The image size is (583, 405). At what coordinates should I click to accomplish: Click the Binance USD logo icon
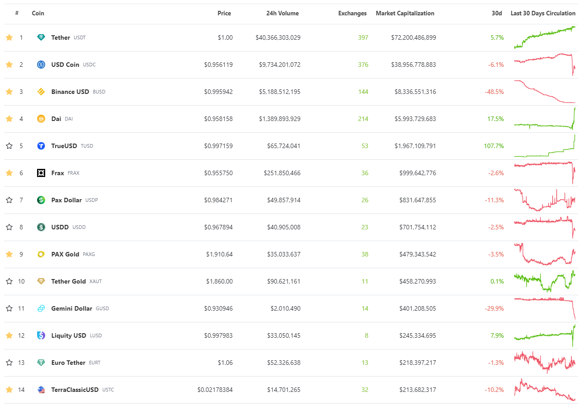[x=41, y=92]
